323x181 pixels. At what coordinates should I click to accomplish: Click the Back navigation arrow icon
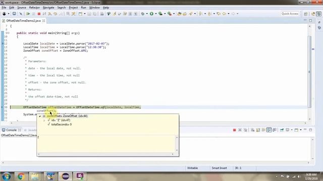pyautogui.click(x=224, y=14)
